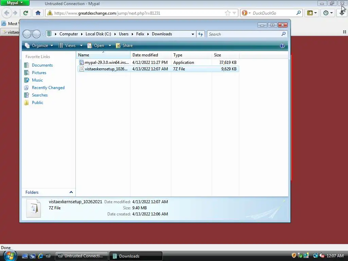The height and width of the screenshot is (261, 348).
Task: Open the Music favorite link
Action: tap(37, 80)
